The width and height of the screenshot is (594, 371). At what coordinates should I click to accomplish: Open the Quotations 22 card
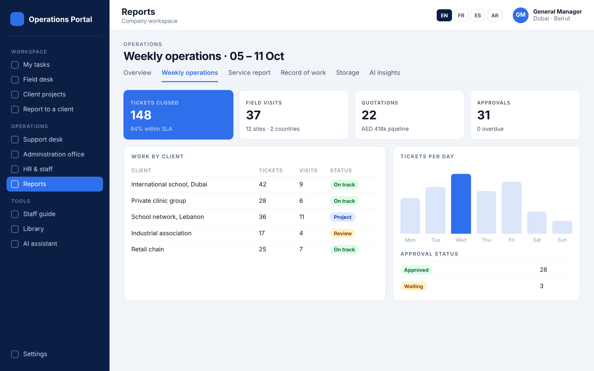(409, 115)
